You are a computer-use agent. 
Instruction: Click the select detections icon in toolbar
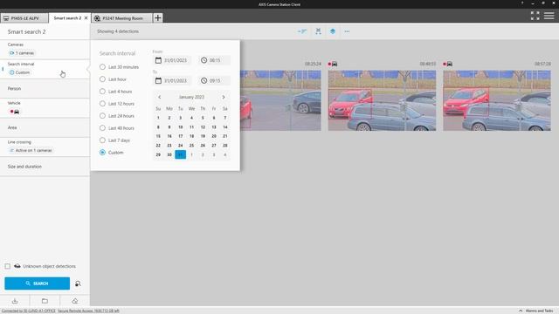(x=318, y=31)
